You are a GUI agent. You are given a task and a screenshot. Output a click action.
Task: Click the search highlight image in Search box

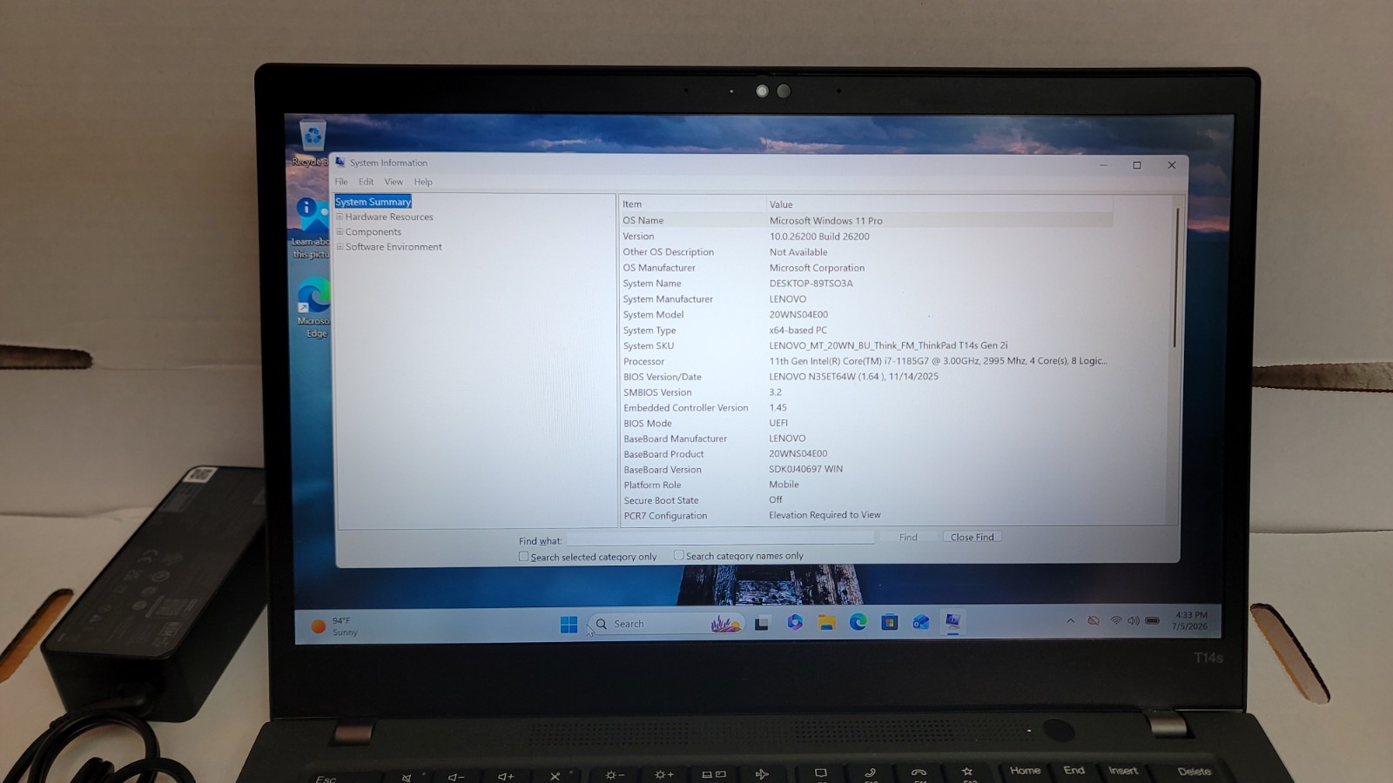[x=725, y=623]
